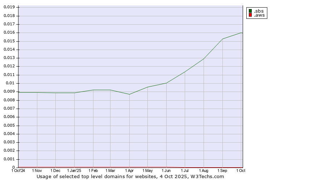
Task: Click the .sbs line point at 1 Aug
Action: pos(204,59)
